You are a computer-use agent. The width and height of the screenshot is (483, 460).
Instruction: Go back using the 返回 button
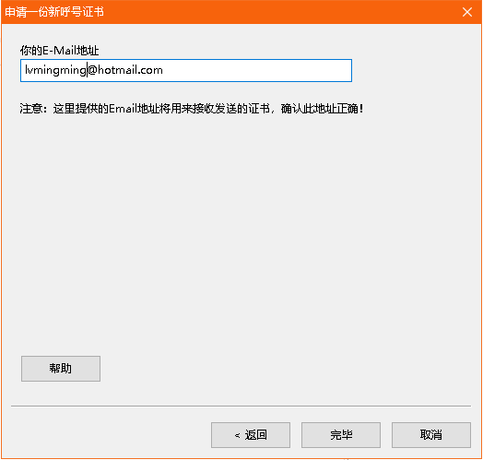(x=251, y=435)
